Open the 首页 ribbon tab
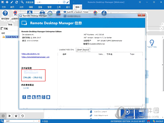 click(x=12, y=7)
